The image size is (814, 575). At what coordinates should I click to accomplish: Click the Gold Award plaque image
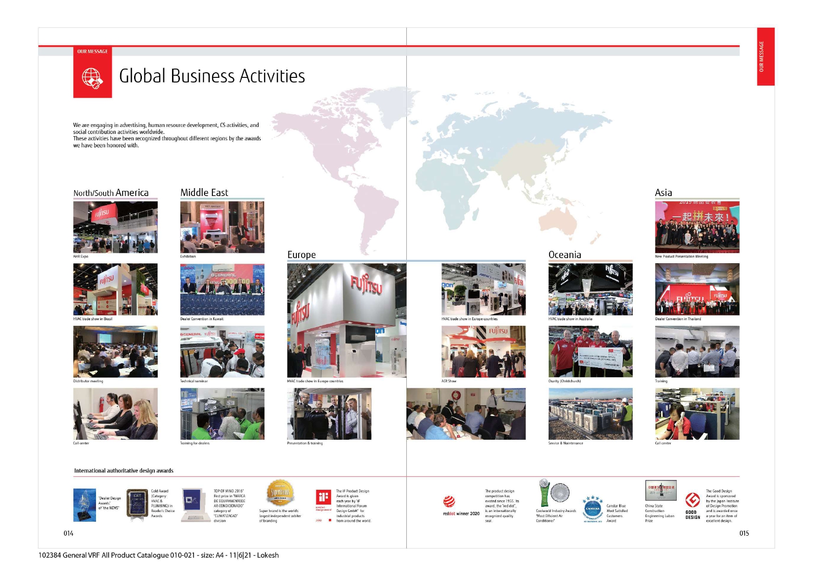[137, 505]
